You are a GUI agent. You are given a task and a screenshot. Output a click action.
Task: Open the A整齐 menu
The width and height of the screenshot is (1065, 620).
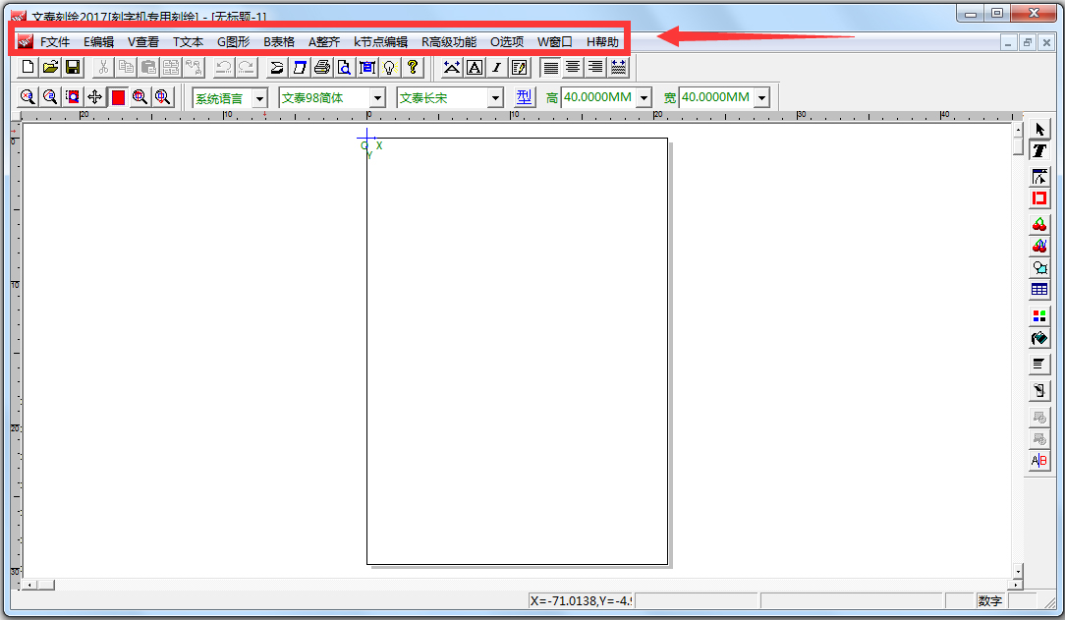(324, 42)
